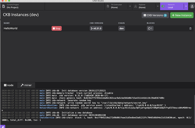
Task: Click the 'Generate random key' log line
Action: 46,101
